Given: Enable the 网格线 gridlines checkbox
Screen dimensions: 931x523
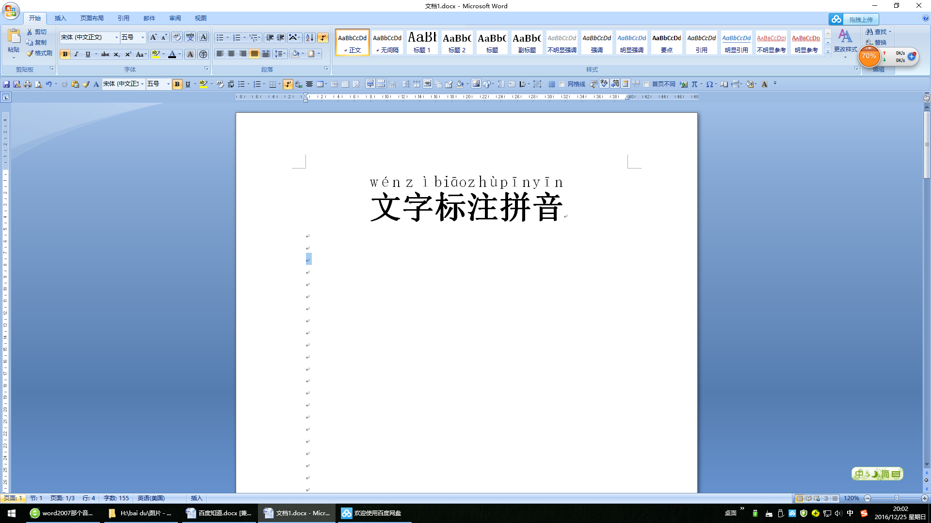Looking at the screenshot, I should [562, 84].
